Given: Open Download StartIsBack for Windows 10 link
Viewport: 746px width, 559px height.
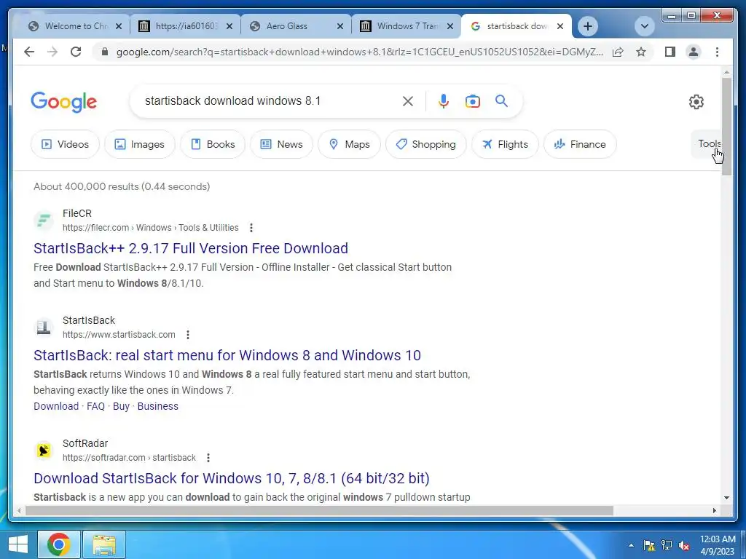Looking at the screenshot, I should (x=231, y=478).
